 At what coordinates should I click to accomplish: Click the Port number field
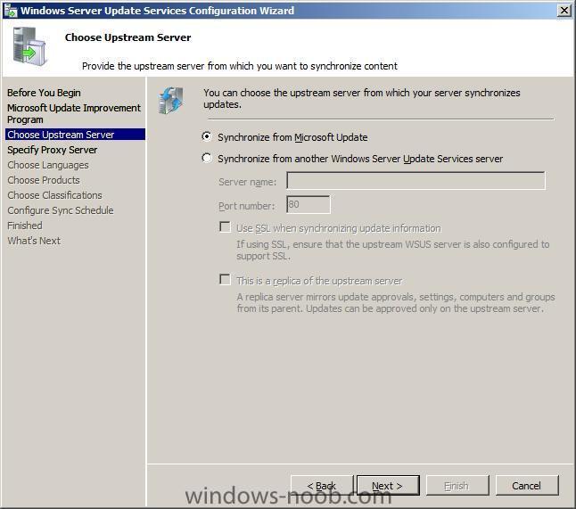(x=309, y=204)
